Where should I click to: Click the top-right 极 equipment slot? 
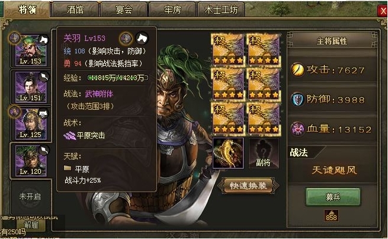pos(264,50)
